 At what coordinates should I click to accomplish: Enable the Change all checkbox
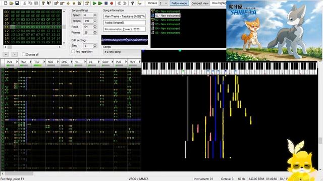click(24, 54)
